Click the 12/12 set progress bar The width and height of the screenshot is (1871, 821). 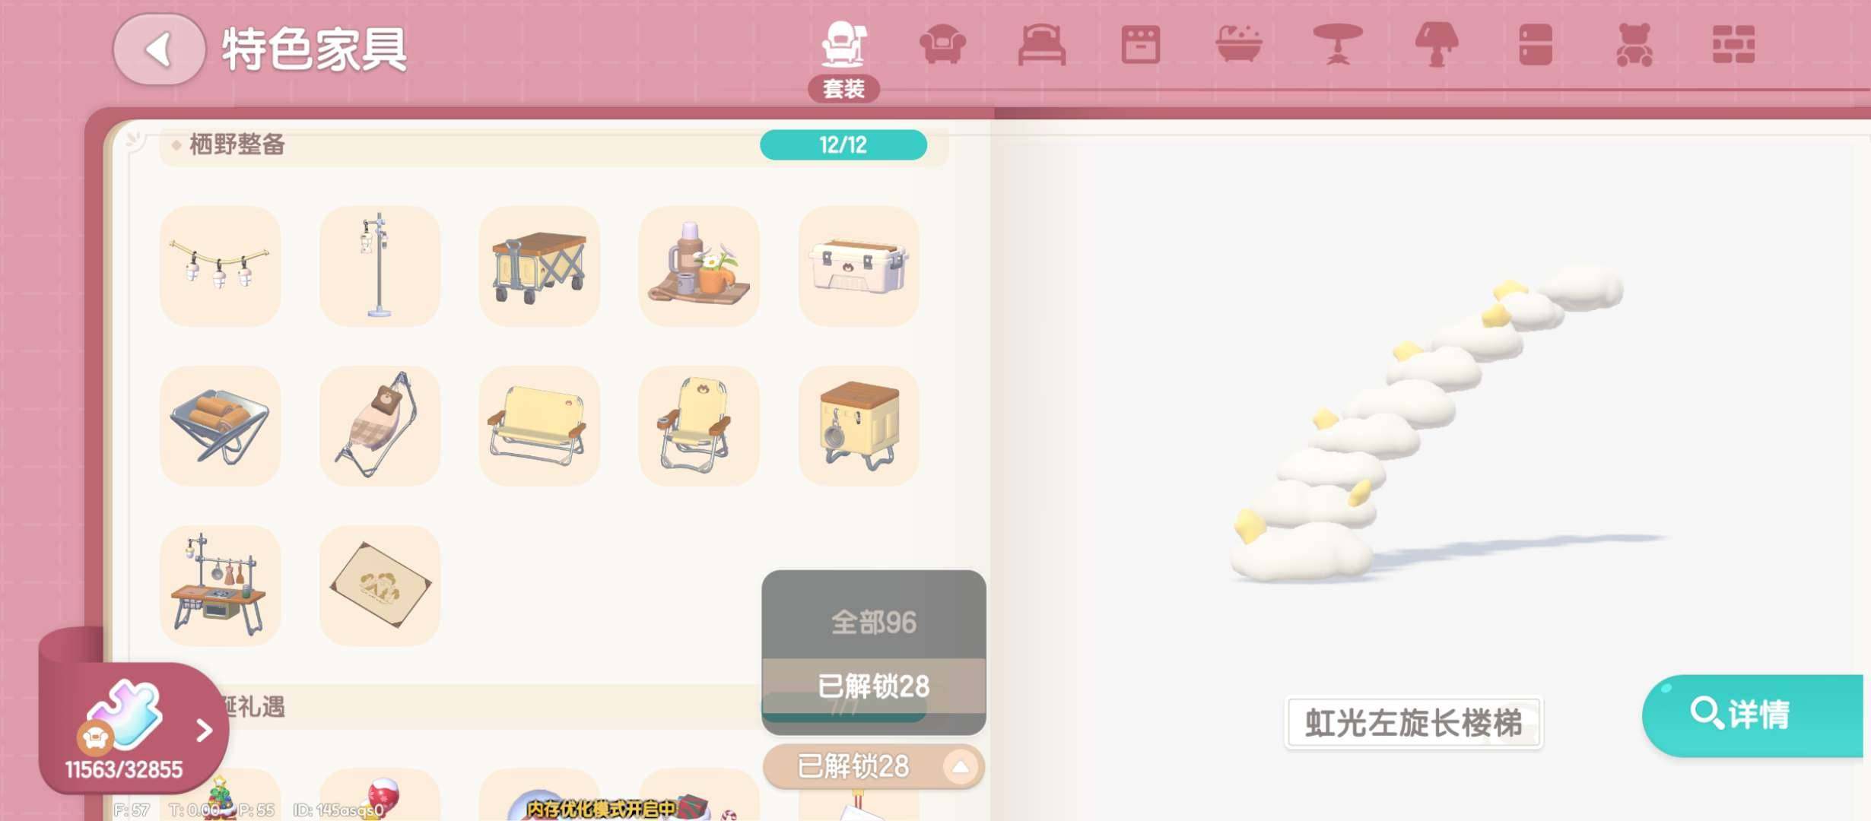[x=843, y=144]
